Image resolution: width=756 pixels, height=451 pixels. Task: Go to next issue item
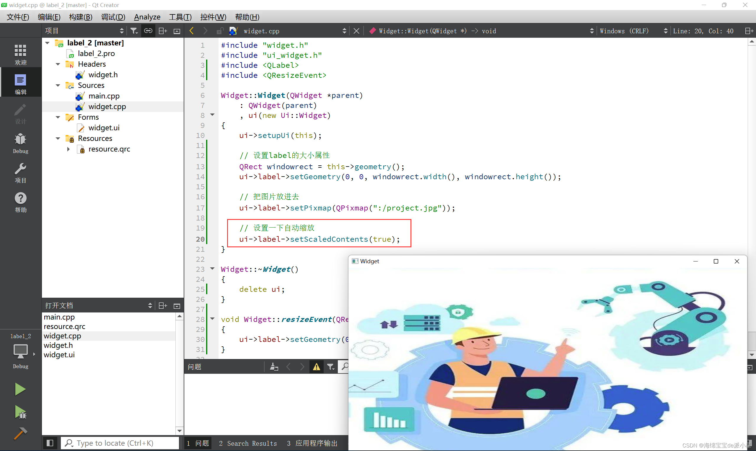click(x=302, y=367)
